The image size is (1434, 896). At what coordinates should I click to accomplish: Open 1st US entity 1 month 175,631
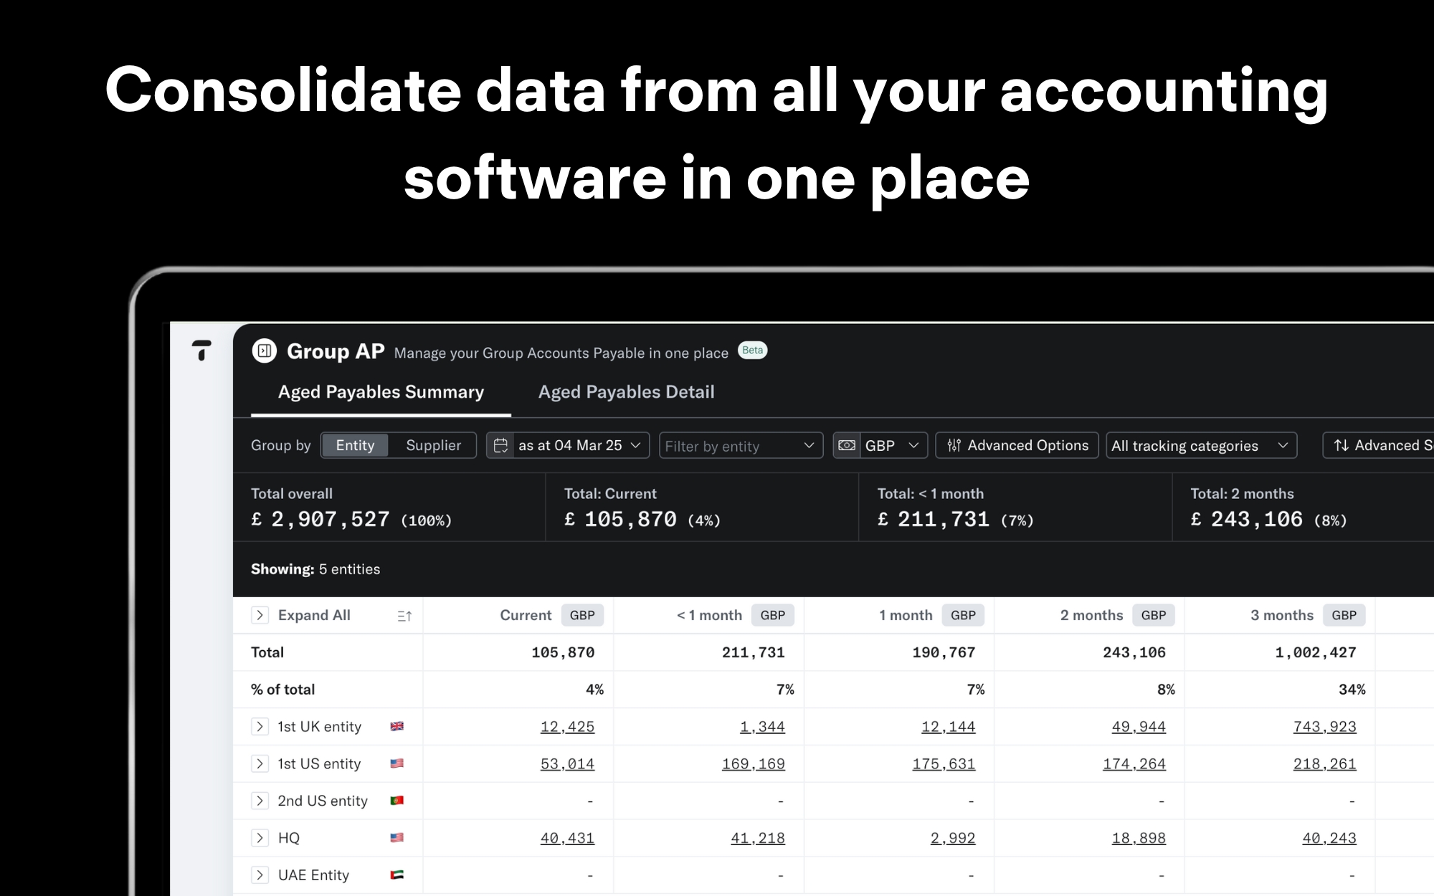(x=944, y=764)
